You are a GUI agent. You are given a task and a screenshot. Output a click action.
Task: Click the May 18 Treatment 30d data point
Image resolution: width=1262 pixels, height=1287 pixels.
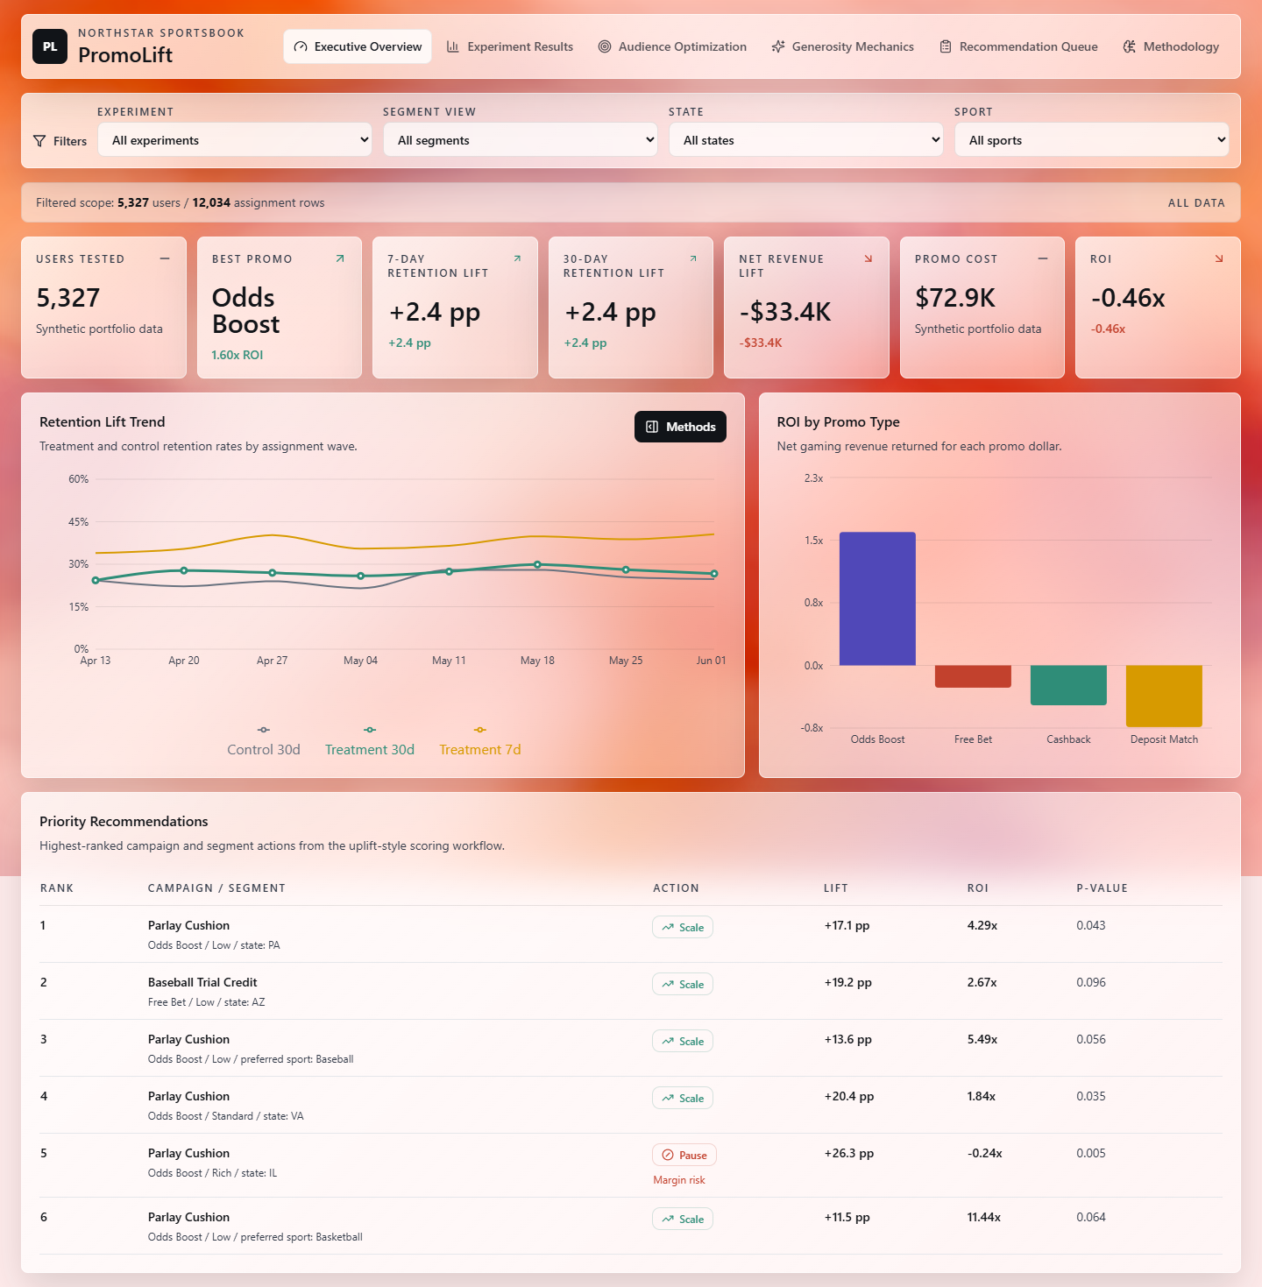537,565
